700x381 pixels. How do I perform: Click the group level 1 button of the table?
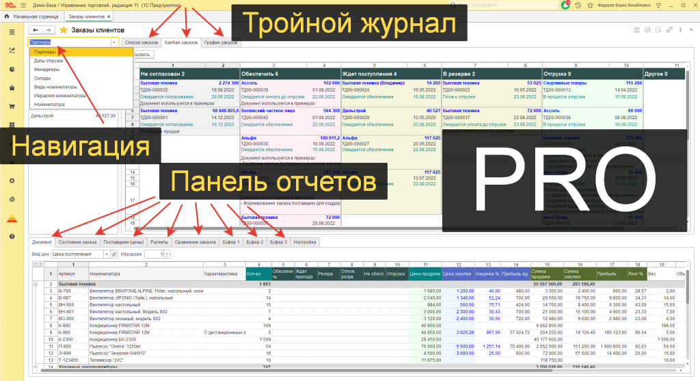point(36,265)
